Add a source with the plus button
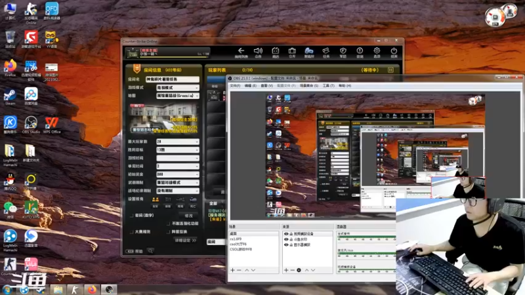The height and width of the screenshot is (295, 525). tap(286, 270)
